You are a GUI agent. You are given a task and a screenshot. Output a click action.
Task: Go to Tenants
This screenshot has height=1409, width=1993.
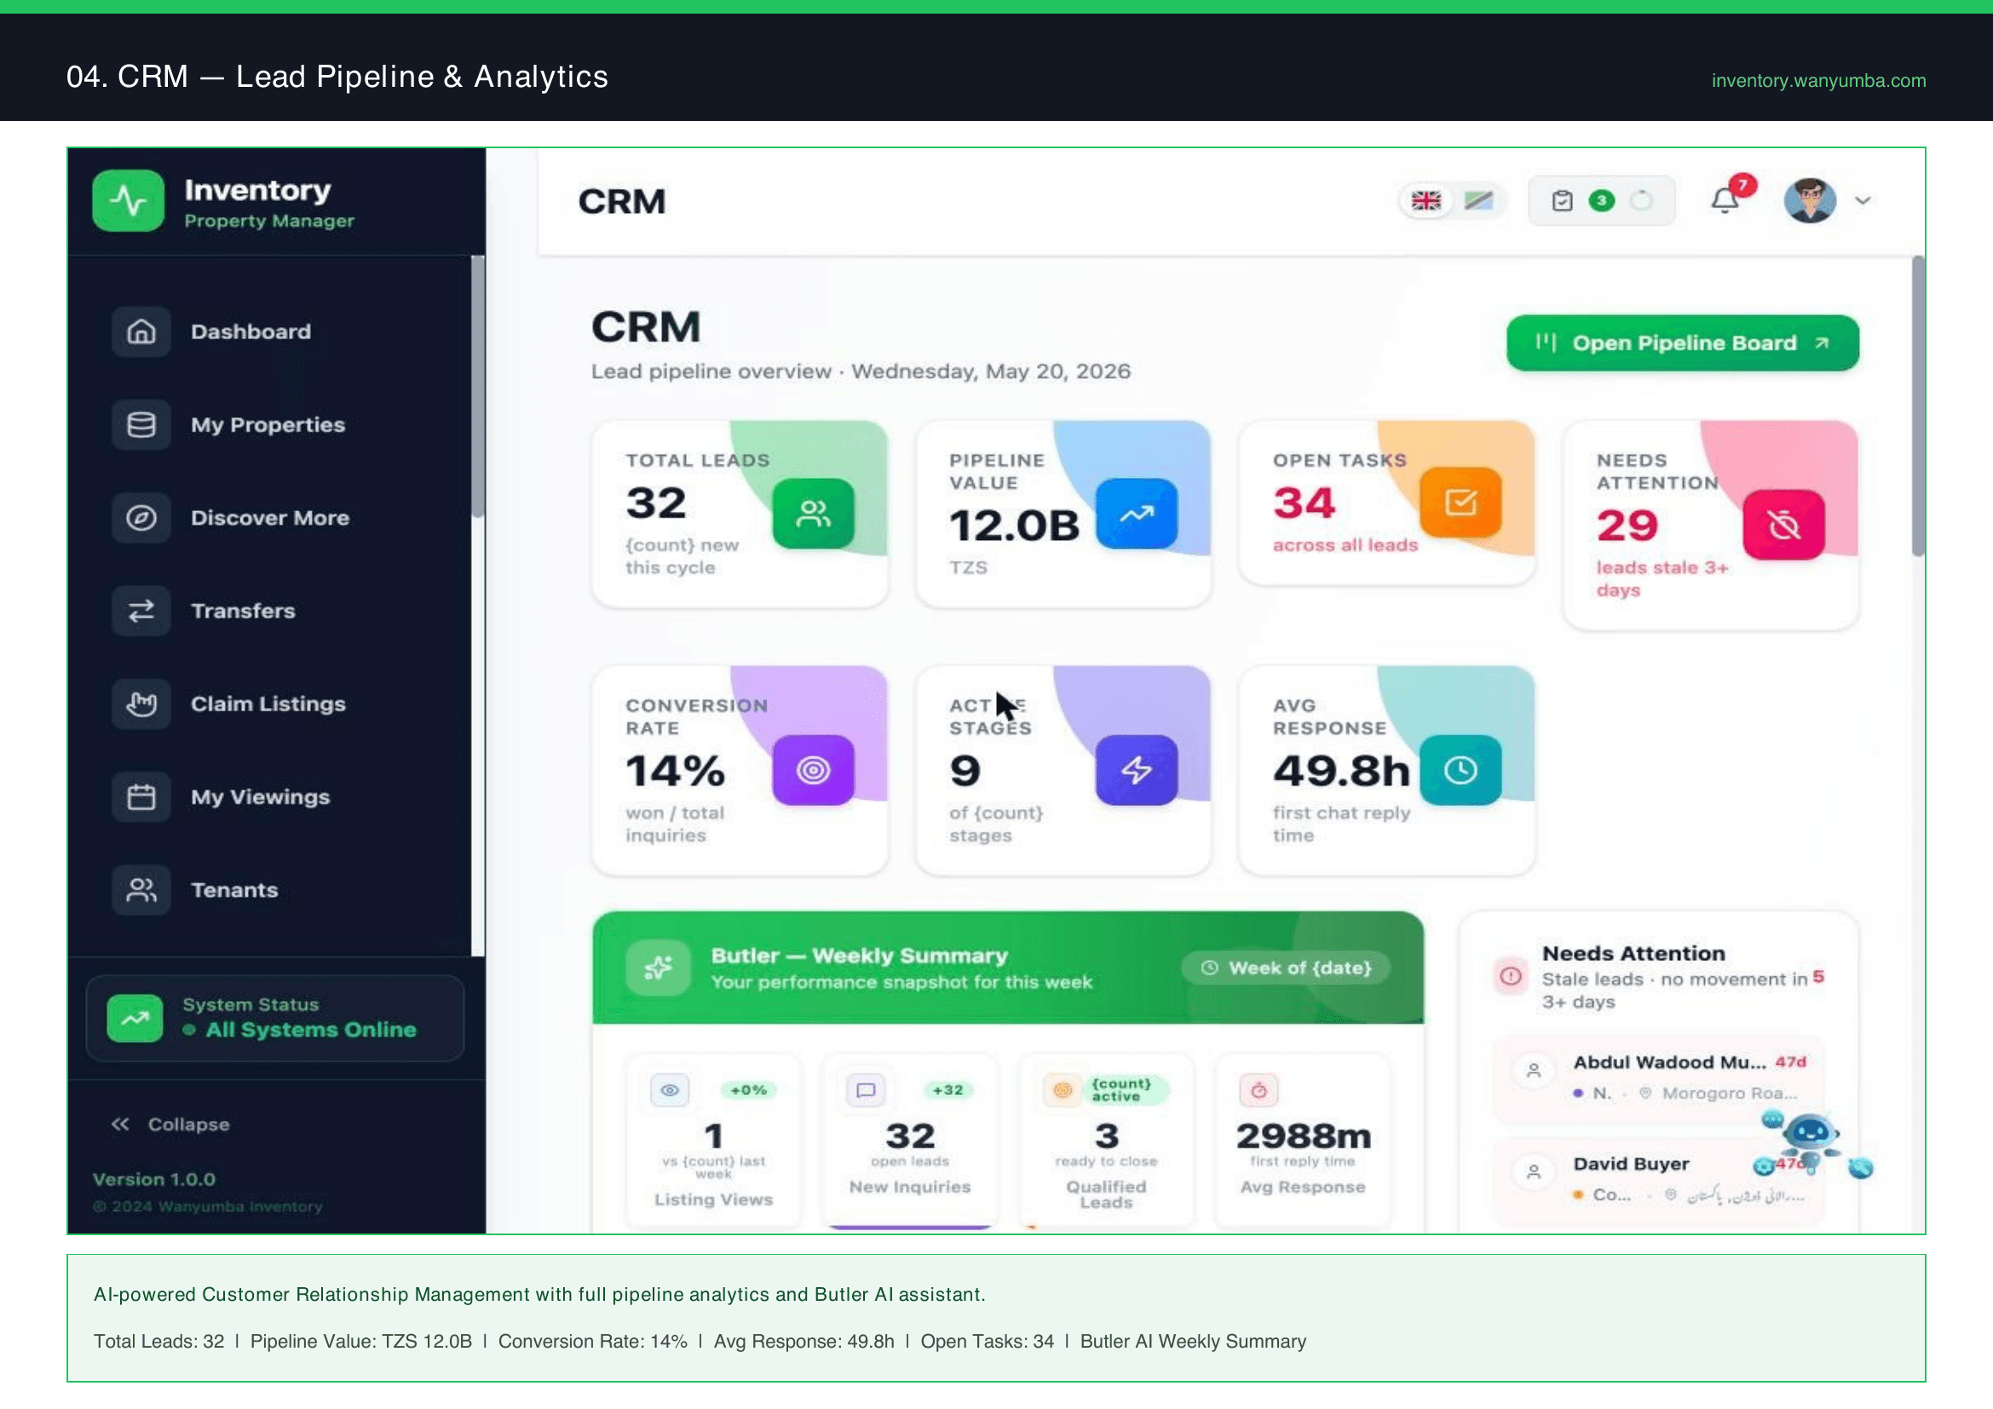[x=234, y=890]
